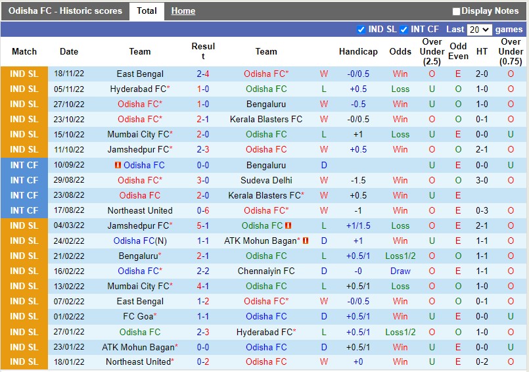Click the Date column header
The height and width of the screenshot is (372, 529).
tap(69, 52)
